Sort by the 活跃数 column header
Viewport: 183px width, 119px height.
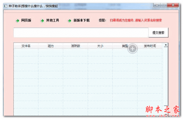[76, 46]
